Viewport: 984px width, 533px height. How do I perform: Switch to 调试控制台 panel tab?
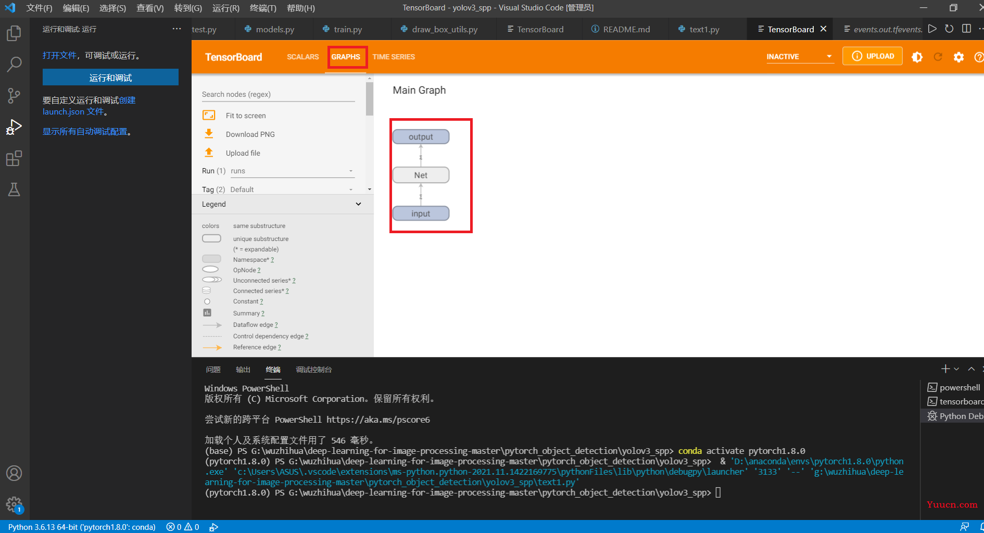coord(313,370)
